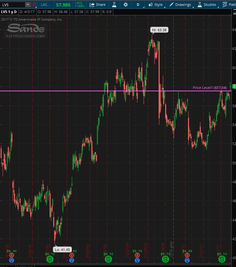The height and width of the screenshot is (267, 236).
Task: Open the Style menu
Action: pyautogui.click(x=156, y=5)
